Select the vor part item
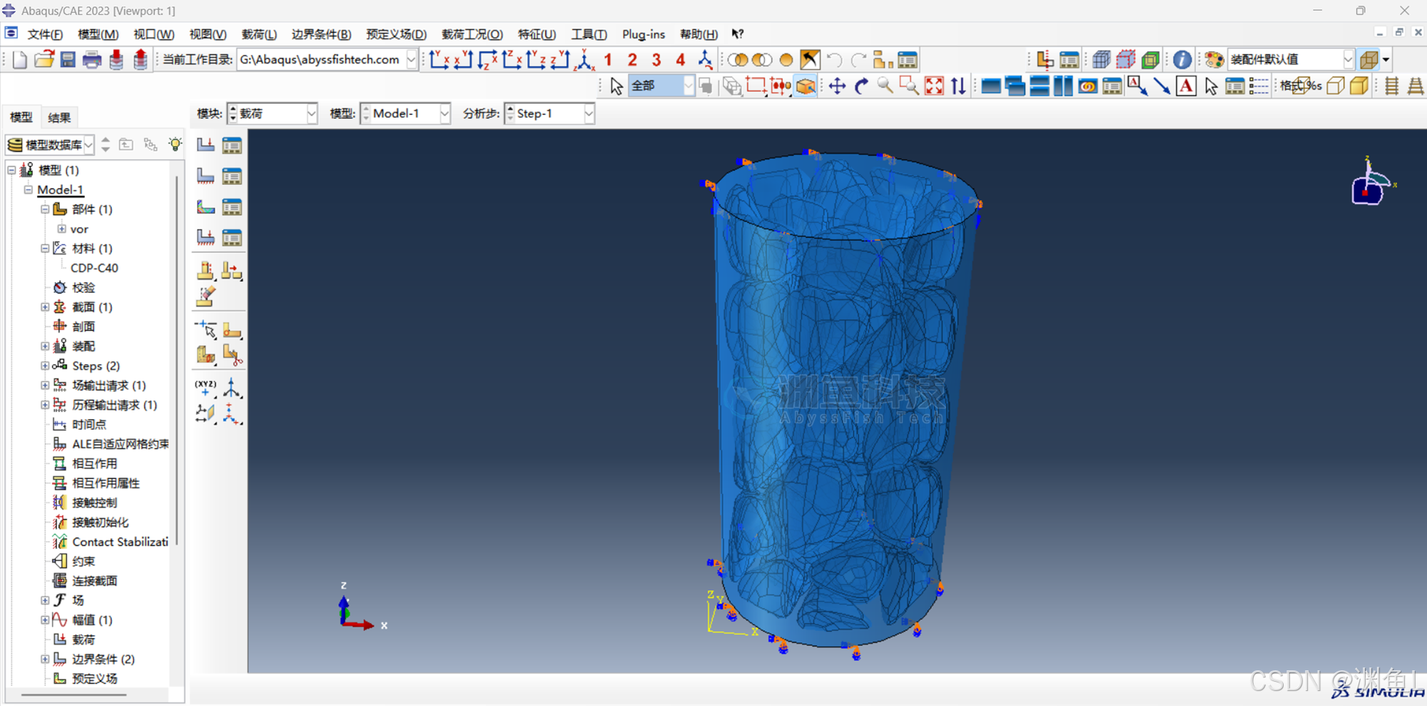Screen dimensions: 1427x706 [79, 229]
